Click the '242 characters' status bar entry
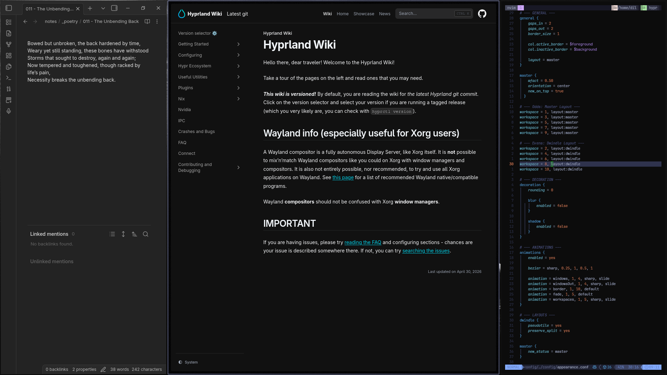Image resolution: width=667 pixels, height=375 pixels. click(147, 369)
